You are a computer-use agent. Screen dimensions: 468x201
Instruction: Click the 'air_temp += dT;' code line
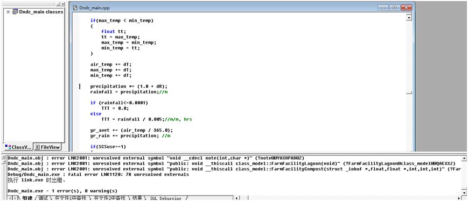click(x=111, y=64)
